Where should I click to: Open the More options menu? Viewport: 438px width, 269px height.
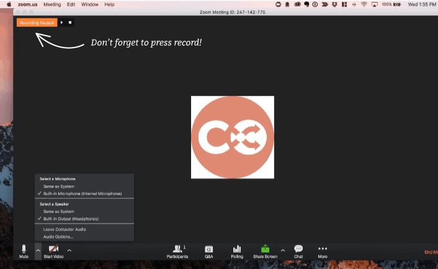(323, 249)
